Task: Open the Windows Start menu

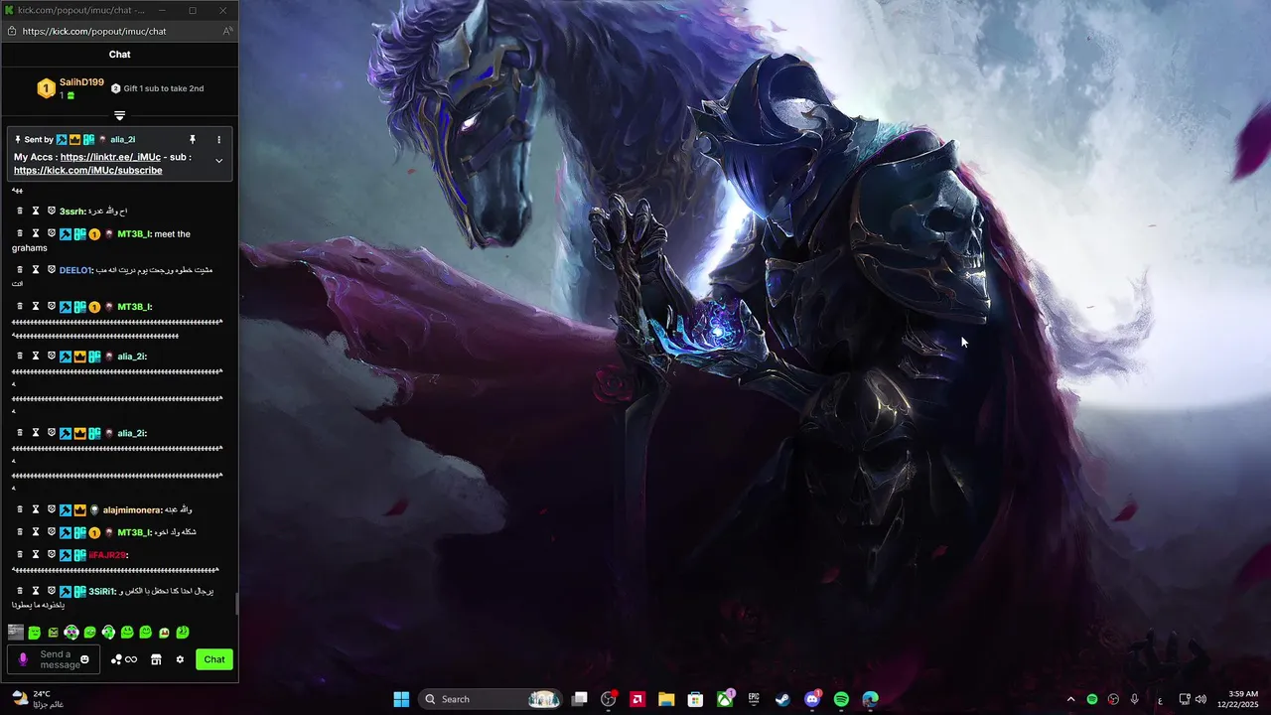Action: pyautogui.click(x=401, y=699)
